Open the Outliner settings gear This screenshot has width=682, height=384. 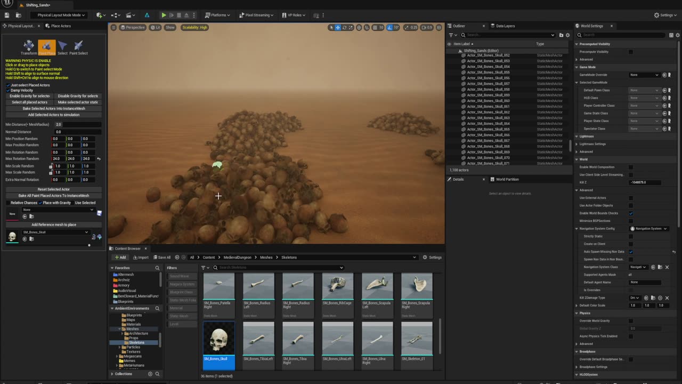[x=567, y=35]
